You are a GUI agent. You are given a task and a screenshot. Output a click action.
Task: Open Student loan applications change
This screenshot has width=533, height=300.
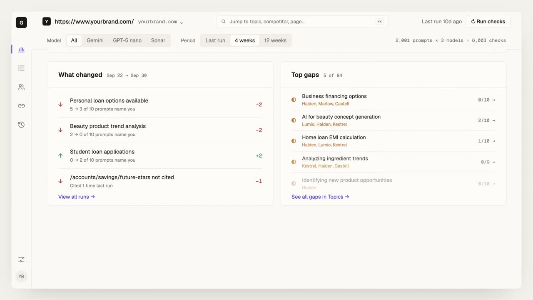click(160, 156)
